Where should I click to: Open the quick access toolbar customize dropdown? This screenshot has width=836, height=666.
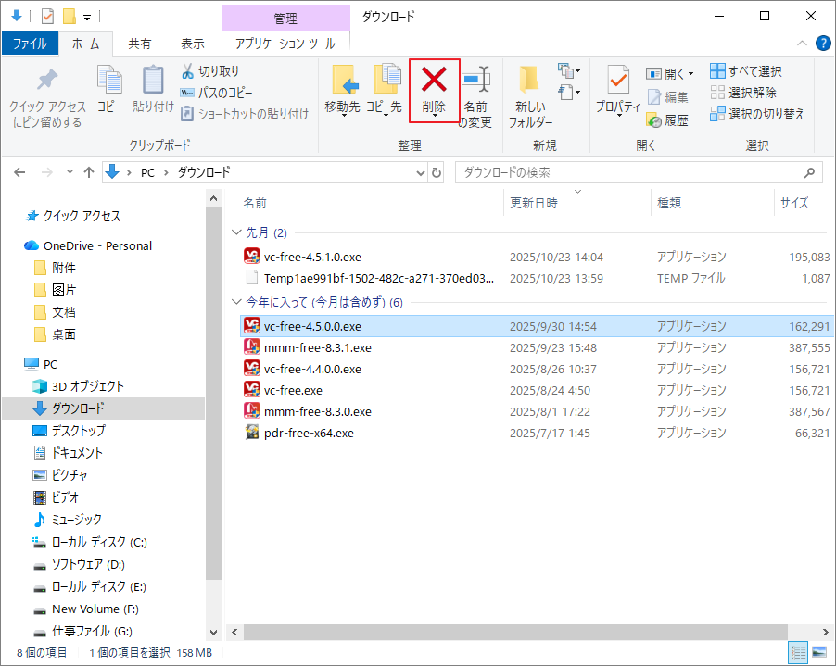87,18
